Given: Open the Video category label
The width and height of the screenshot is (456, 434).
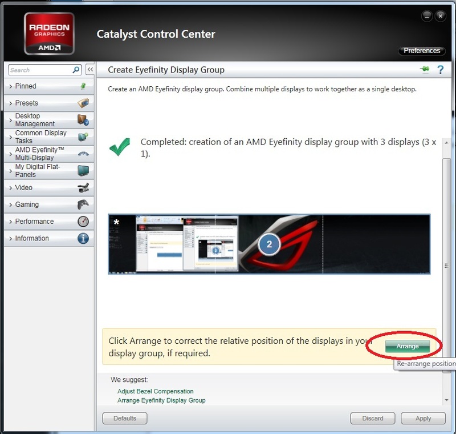Looking at the screenshot, I should 23,187.
